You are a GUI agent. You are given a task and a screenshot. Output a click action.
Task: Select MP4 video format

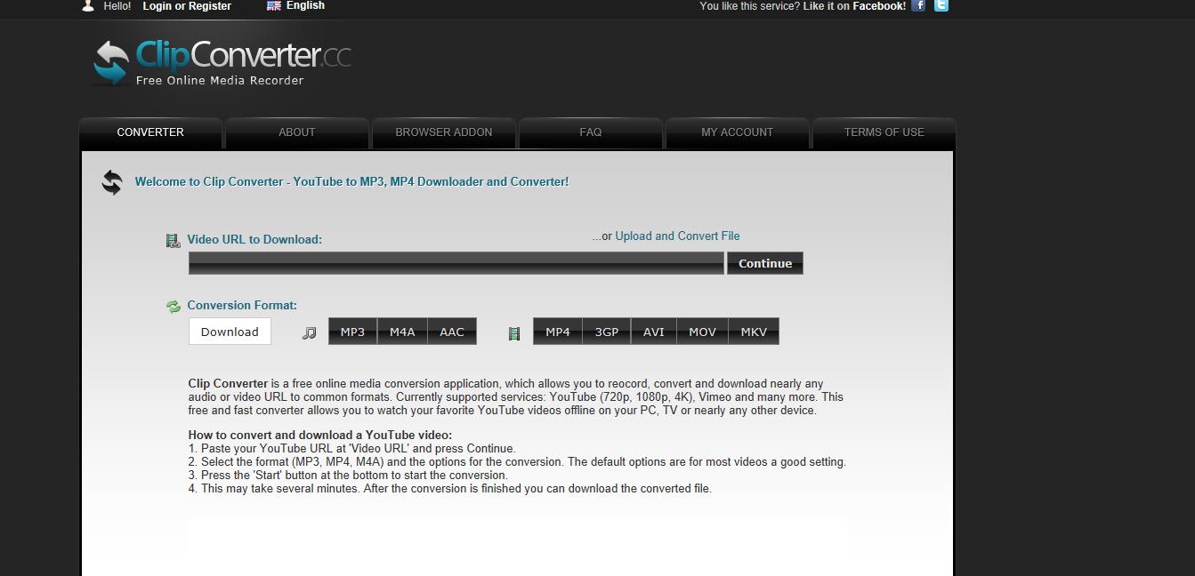coord(558,332)
